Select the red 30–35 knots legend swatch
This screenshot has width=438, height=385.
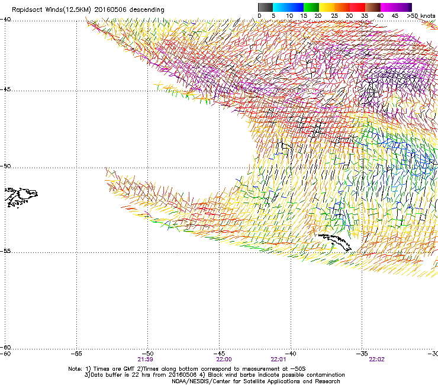click(358, 7)
